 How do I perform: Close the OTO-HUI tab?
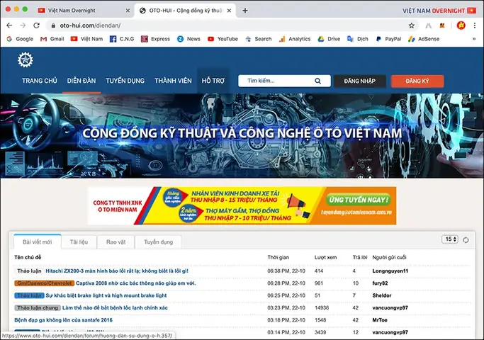(x=229, y=11)
